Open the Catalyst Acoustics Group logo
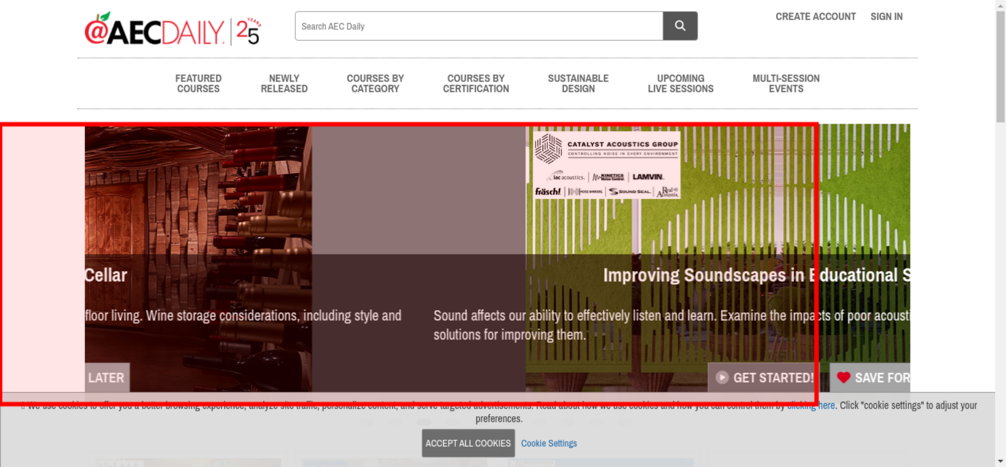Screen dimensions: 1006x467 (607, 165)
